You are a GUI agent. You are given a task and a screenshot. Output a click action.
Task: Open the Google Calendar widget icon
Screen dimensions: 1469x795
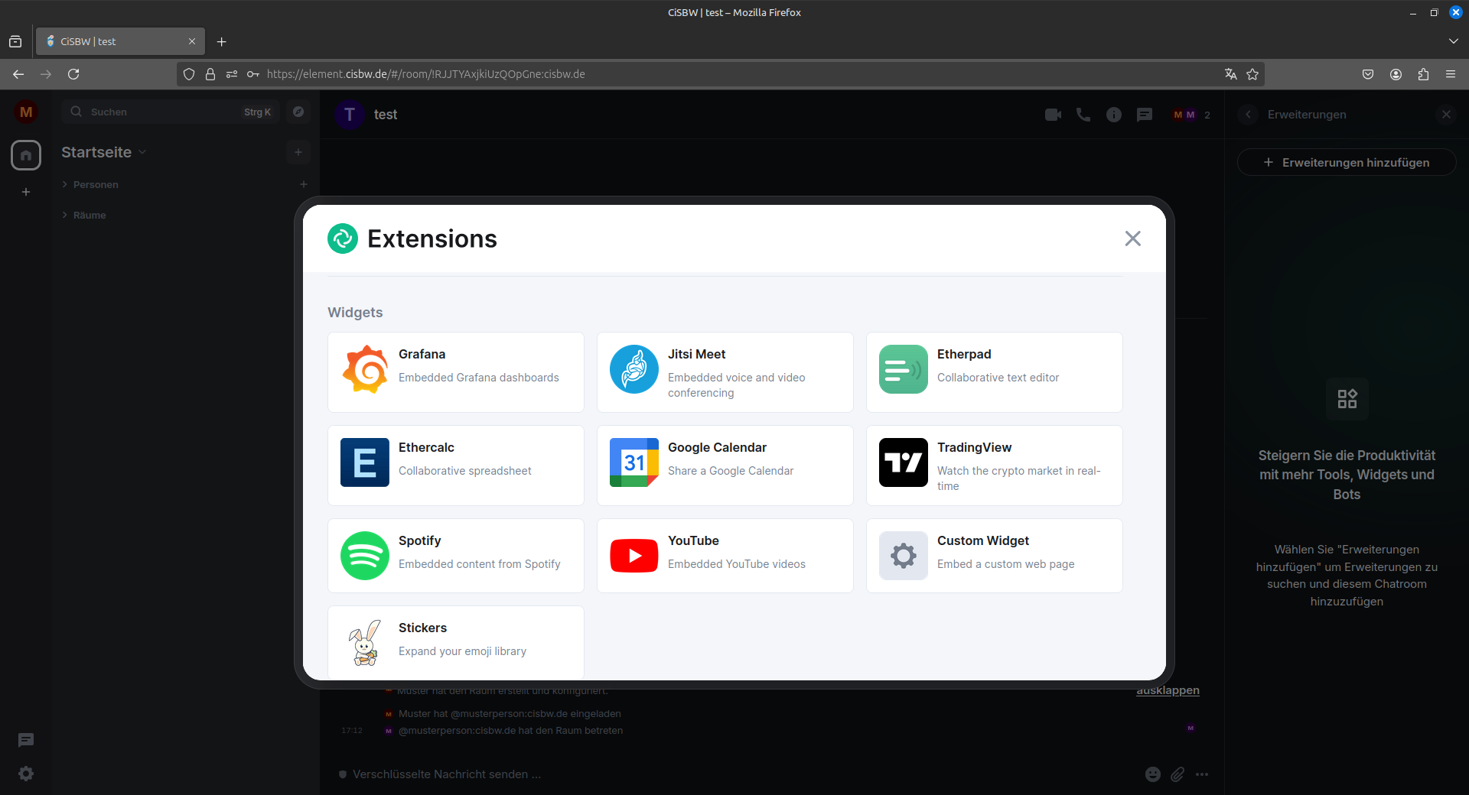coord(634,462)
